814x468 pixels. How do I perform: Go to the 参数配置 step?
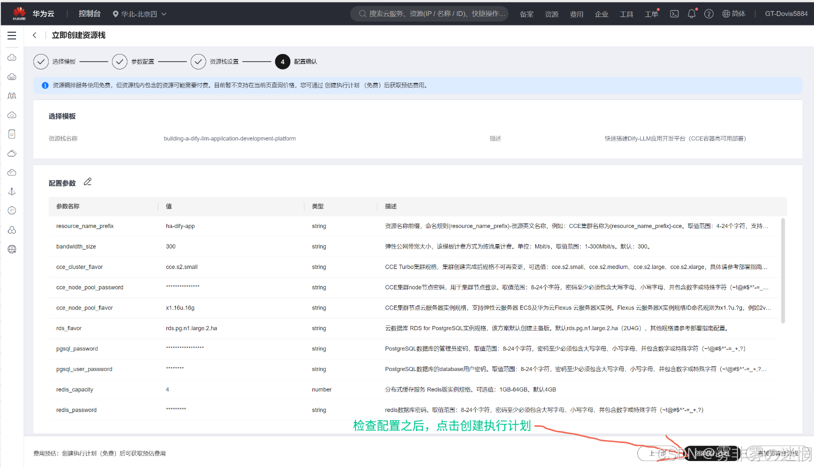(133, 61)
